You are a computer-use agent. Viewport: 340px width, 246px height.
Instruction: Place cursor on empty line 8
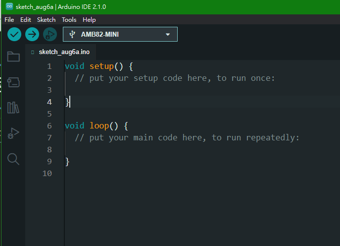(201, 150)
